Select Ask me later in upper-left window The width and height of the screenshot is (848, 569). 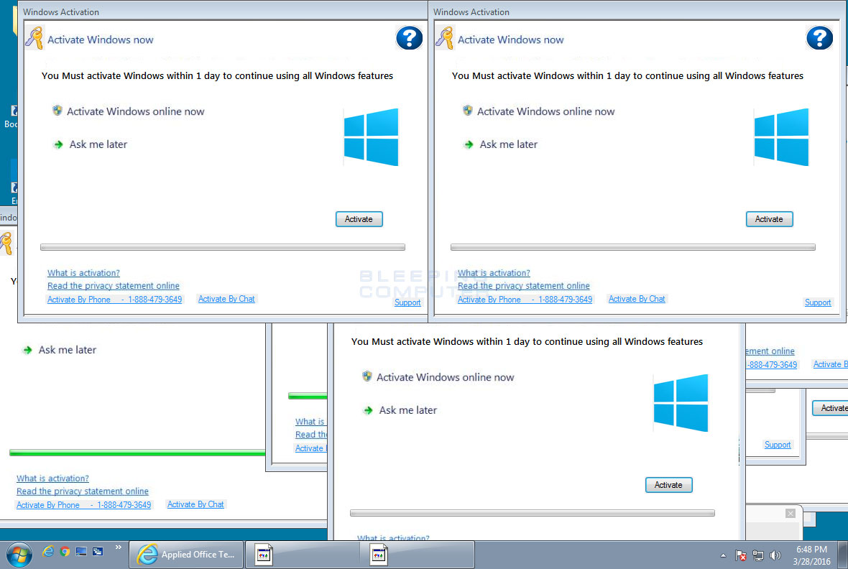98,144
